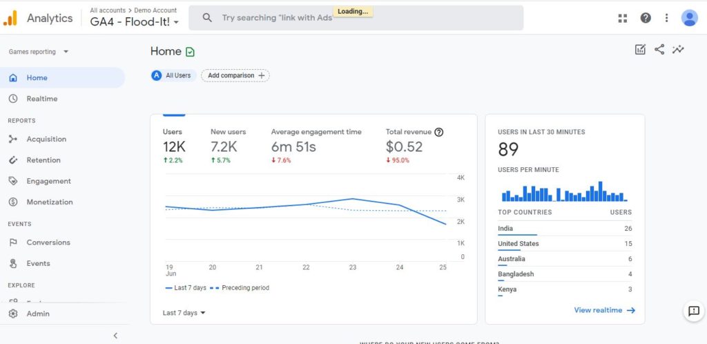Open the Games reporting dropdown
The height and width of the screenshot is (344, 707).
pos(39,52)
